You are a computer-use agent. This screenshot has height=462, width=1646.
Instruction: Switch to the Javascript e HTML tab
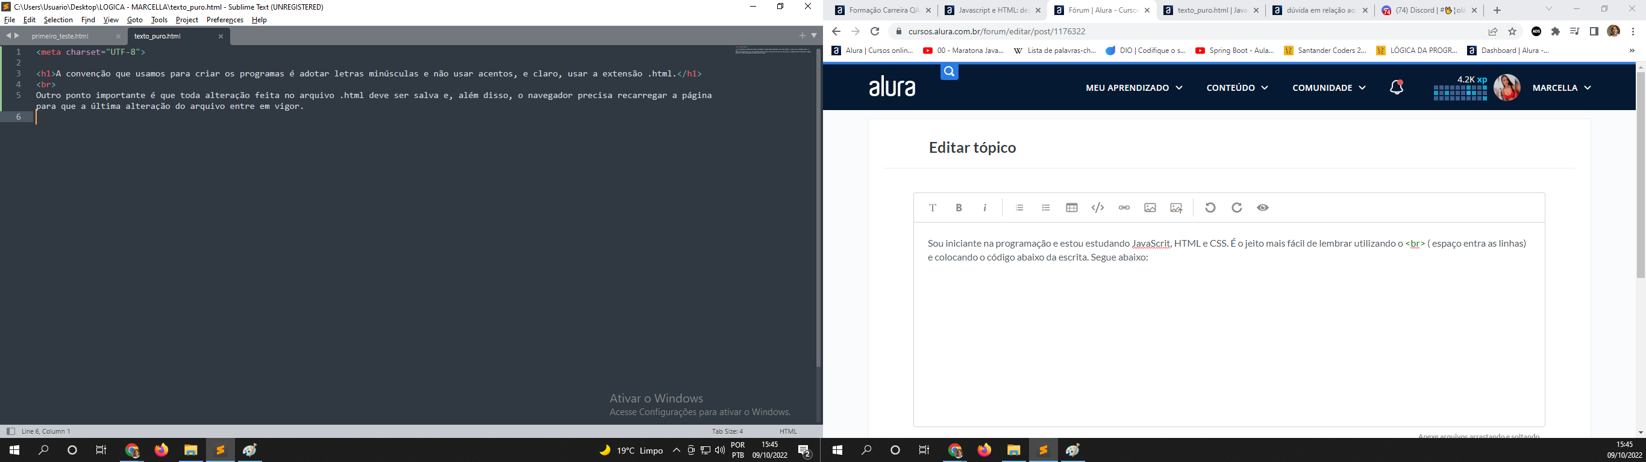[993, 10]
